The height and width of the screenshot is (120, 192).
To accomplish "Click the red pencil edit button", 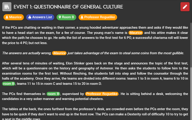I will (x=185, y=7).
